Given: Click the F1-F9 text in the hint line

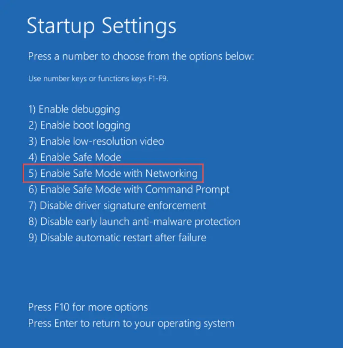Looking at the screenshot, I should [x=158, y=79].
